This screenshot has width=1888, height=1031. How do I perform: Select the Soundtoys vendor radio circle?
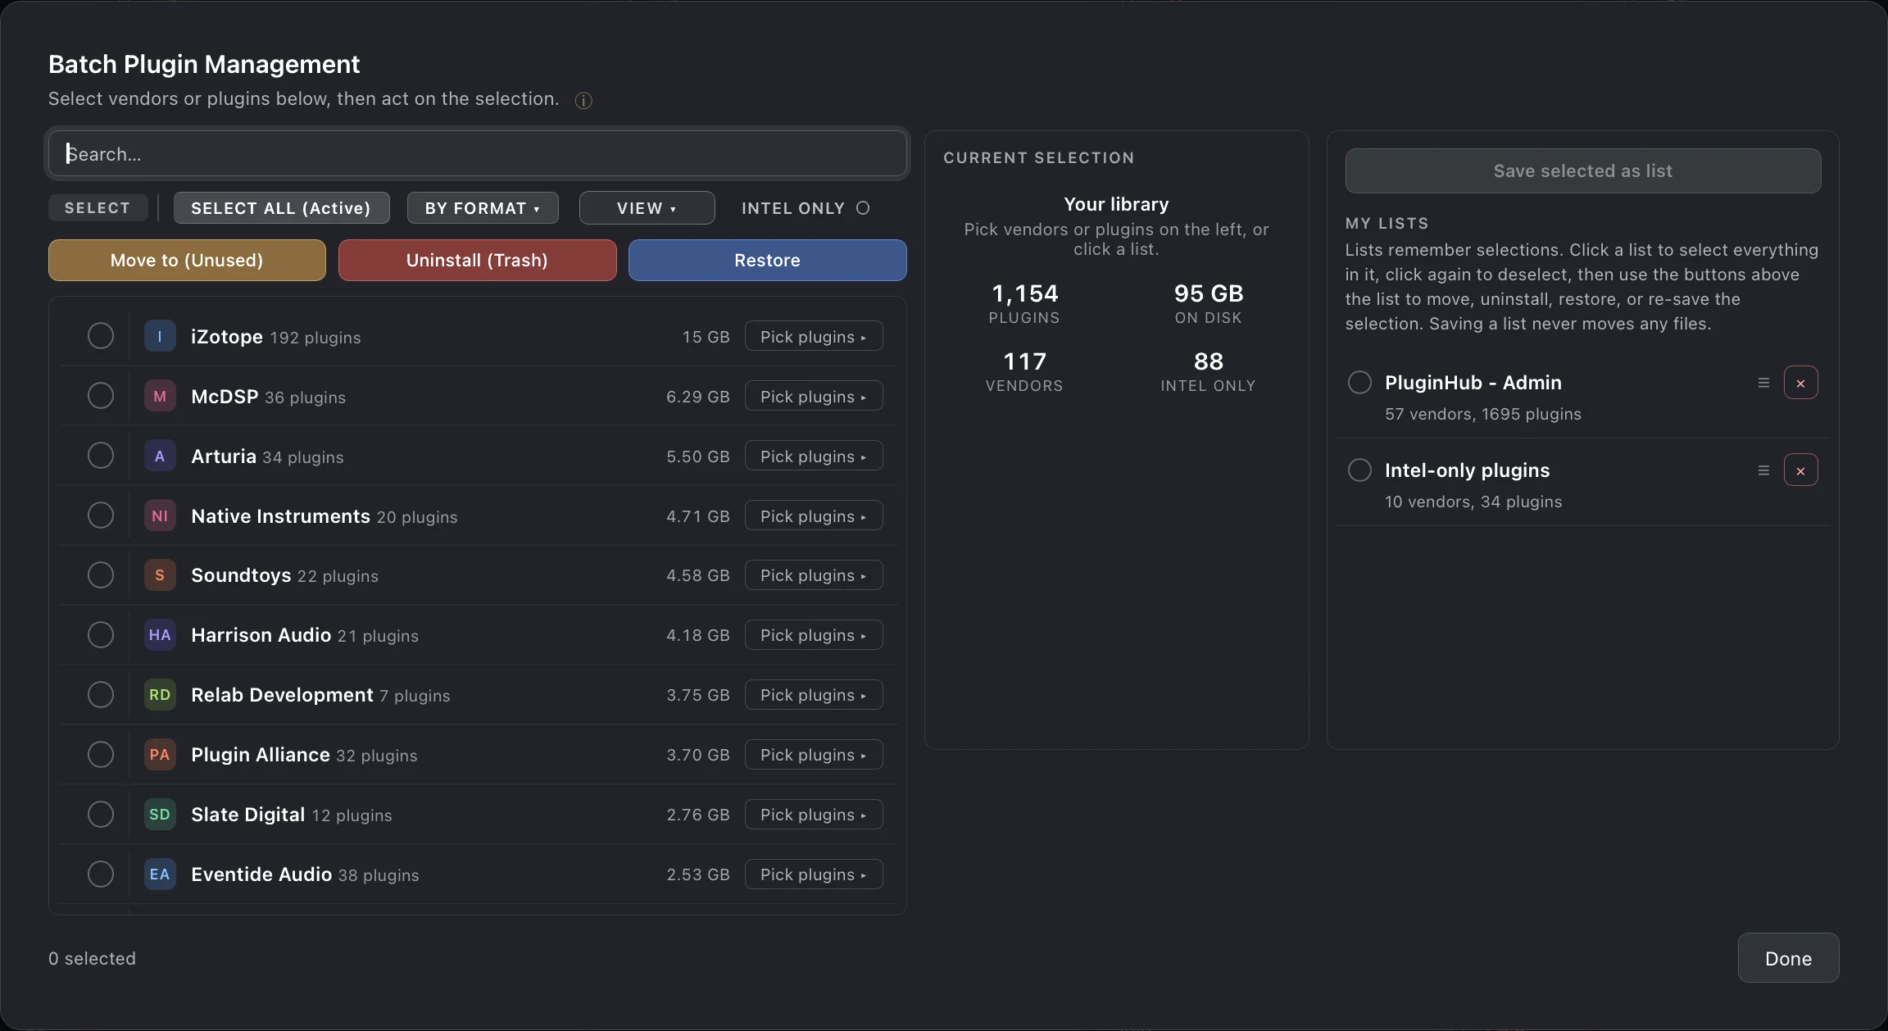click(x=101, y=575)
